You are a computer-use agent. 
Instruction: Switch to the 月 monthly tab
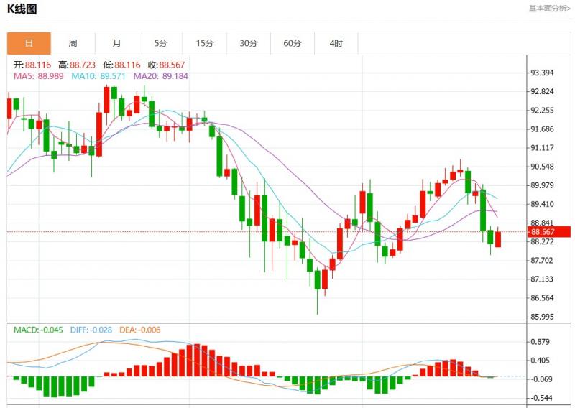click(x=117, y=43)
